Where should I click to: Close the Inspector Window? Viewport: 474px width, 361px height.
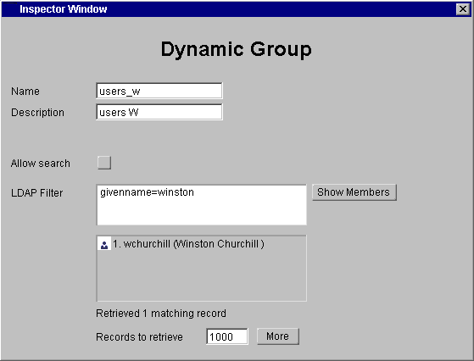pyautogui.click(x=462, y=9)
